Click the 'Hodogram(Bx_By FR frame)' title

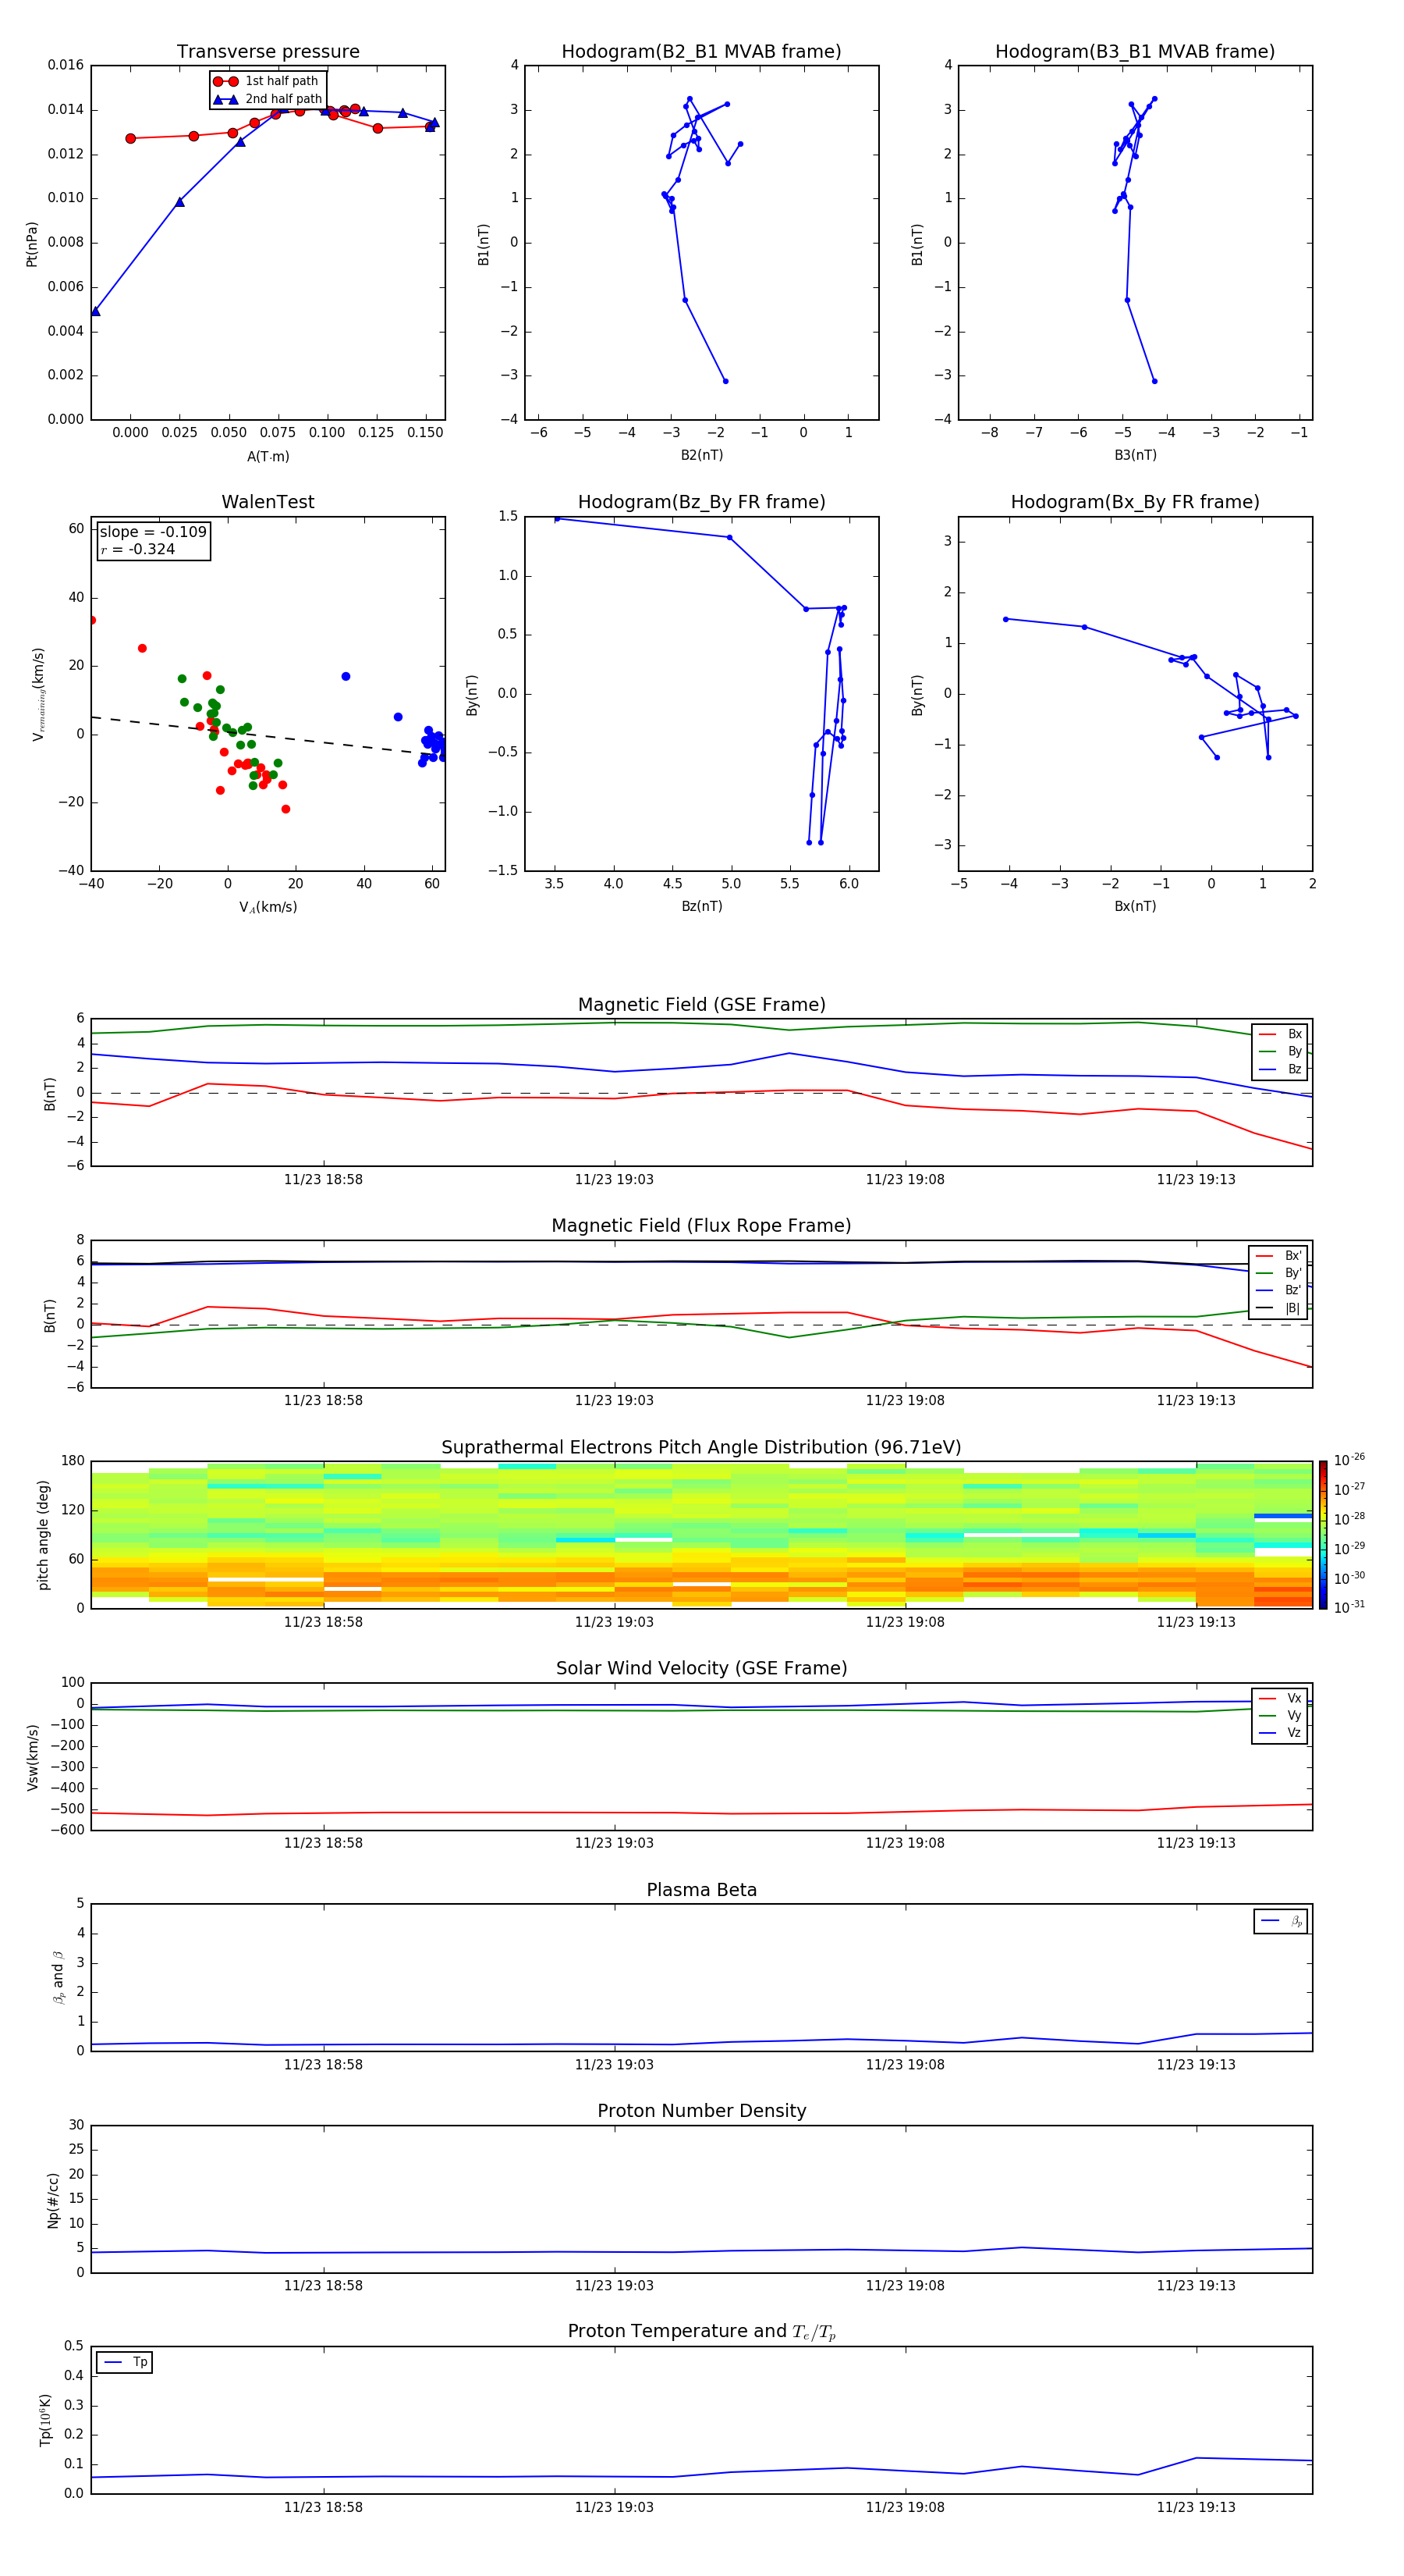pos(1134,502)
